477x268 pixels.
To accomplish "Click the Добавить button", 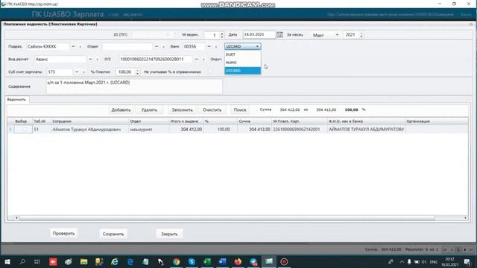I will 121,109.
